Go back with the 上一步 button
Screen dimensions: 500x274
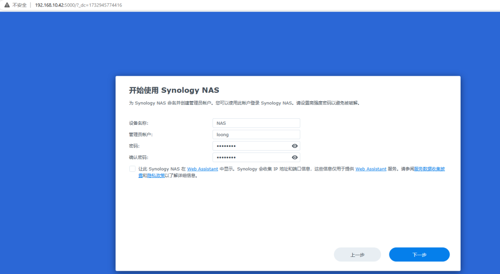pyautogui.click(x=357, y=255)
